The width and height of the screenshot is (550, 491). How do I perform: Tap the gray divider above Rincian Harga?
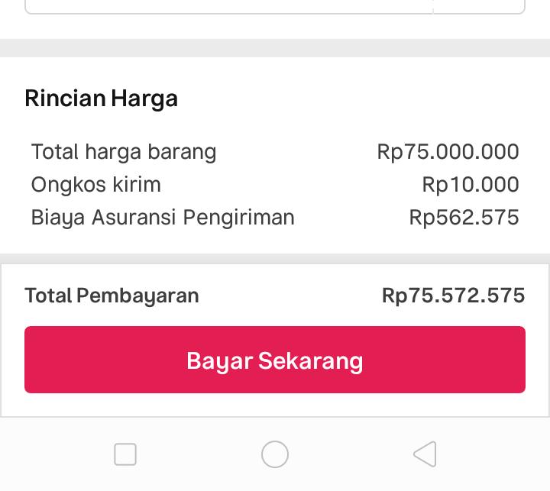(275, 47)
